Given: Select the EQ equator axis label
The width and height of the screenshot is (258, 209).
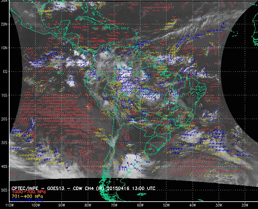Looking at the screenshot, I should [5, 72].
